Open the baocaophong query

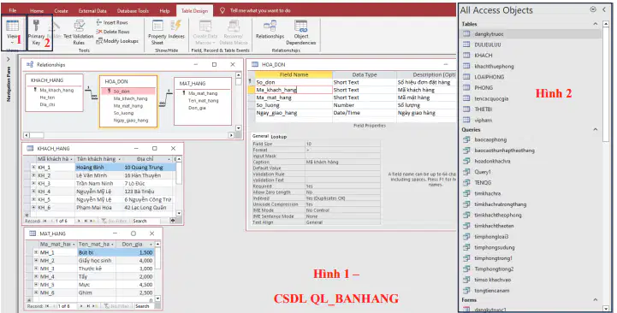click(x=490, y=139)
